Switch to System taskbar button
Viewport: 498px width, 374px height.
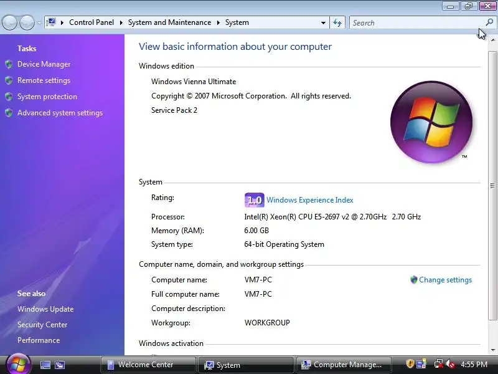tap(246, 365)
